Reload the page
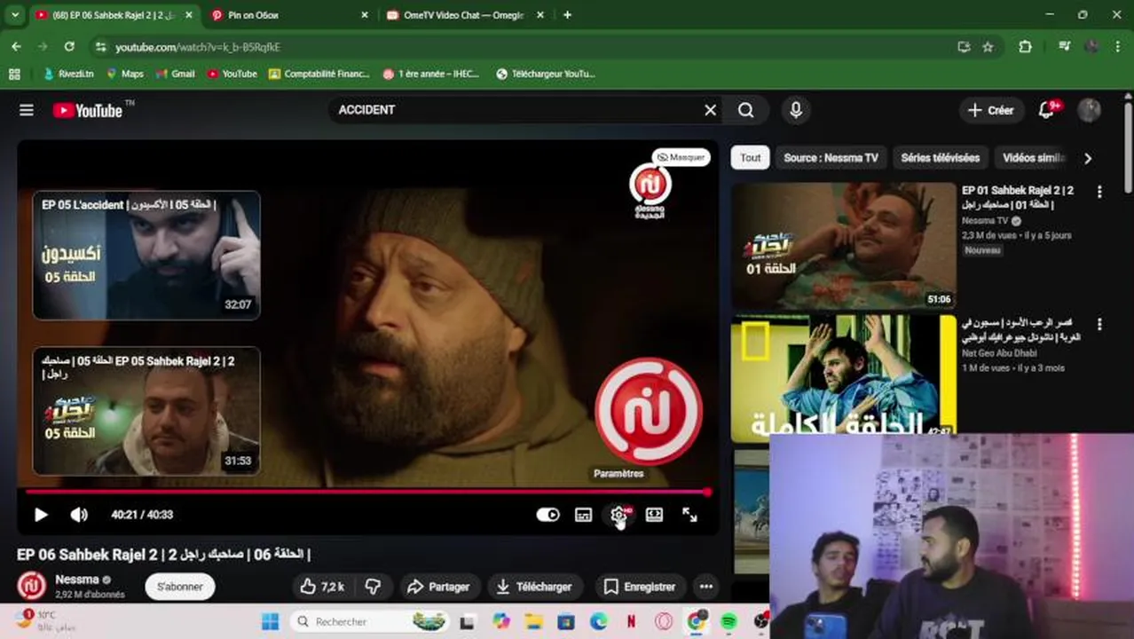The height and width of the screenshot is (639, 1134). pyautogui.click(x=69, y=47)
